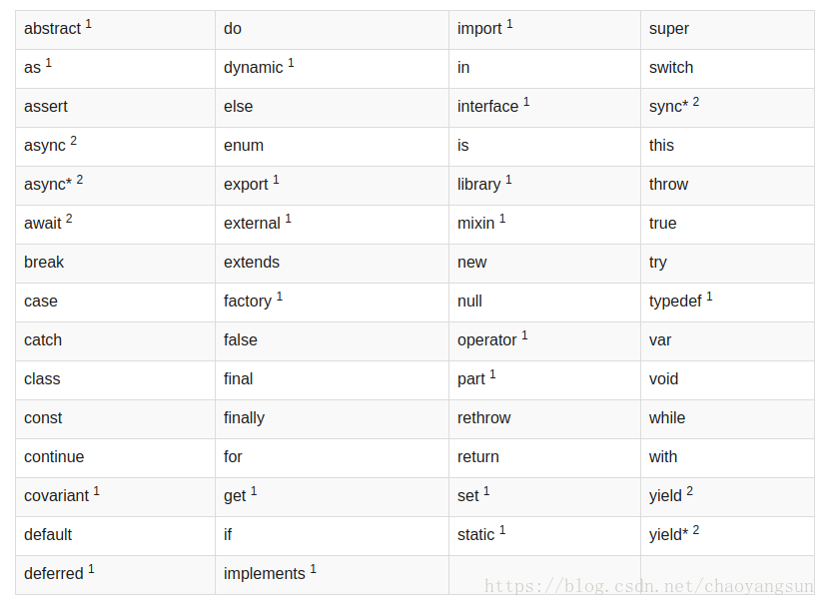
Task: Click the 'continue' keyword cell
Action: click(x=116, y=458)
